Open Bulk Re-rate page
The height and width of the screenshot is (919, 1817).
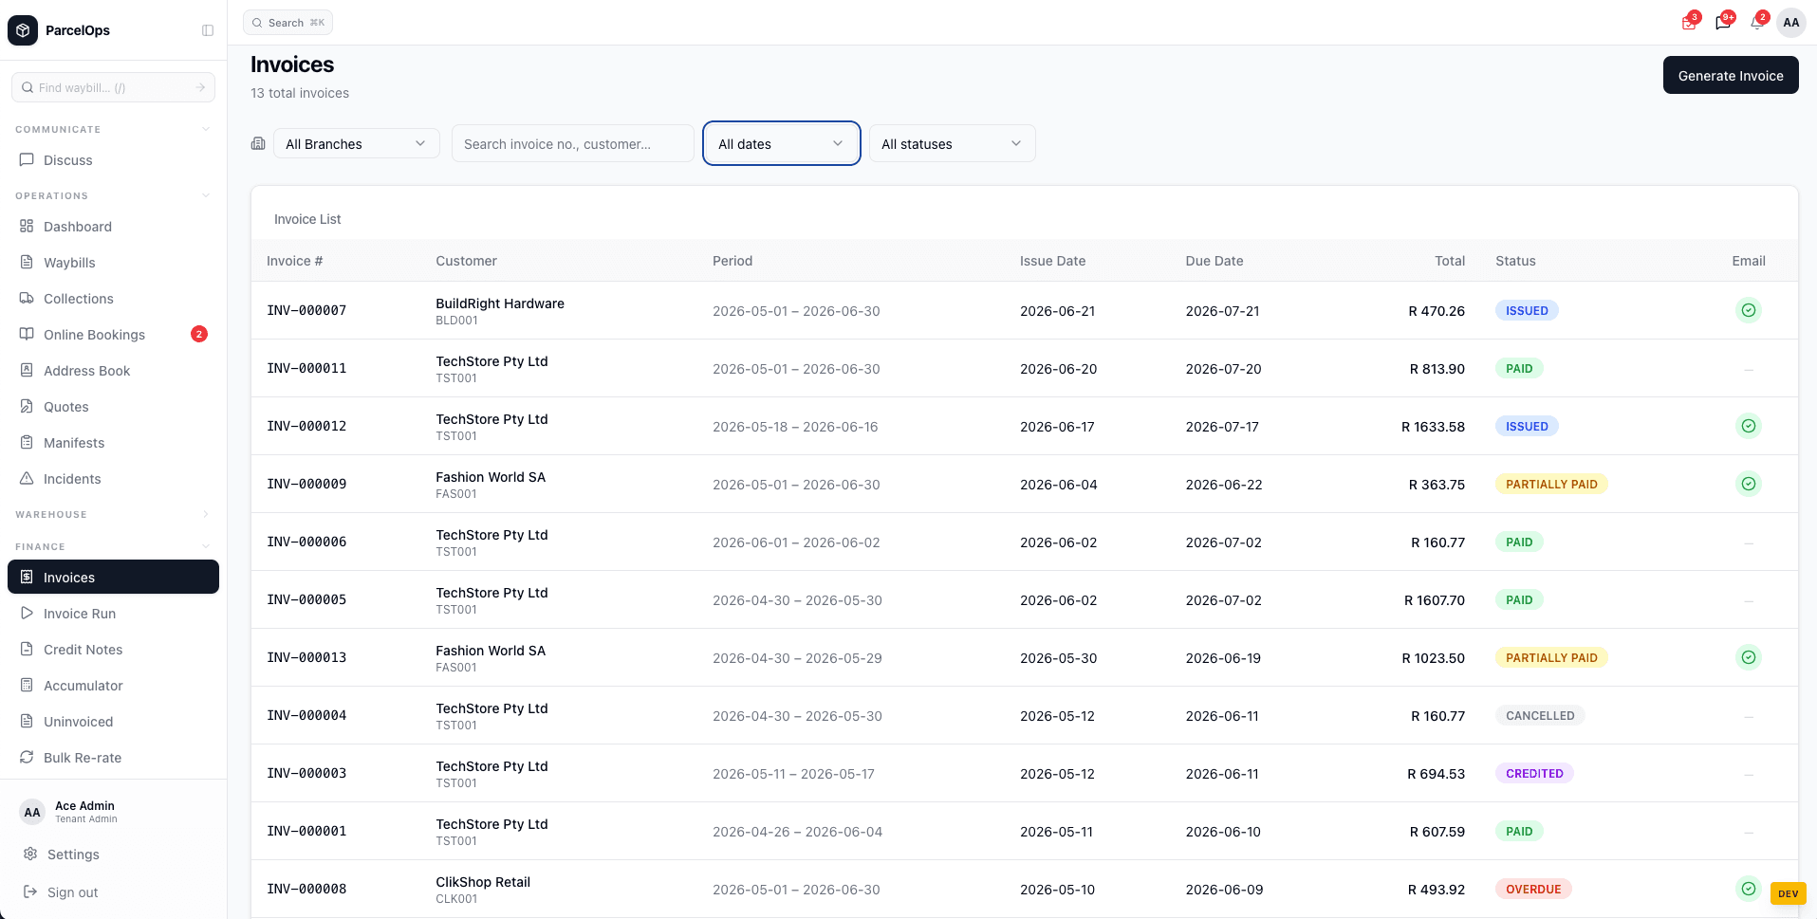pyautogui.click(x=113, y=758)
